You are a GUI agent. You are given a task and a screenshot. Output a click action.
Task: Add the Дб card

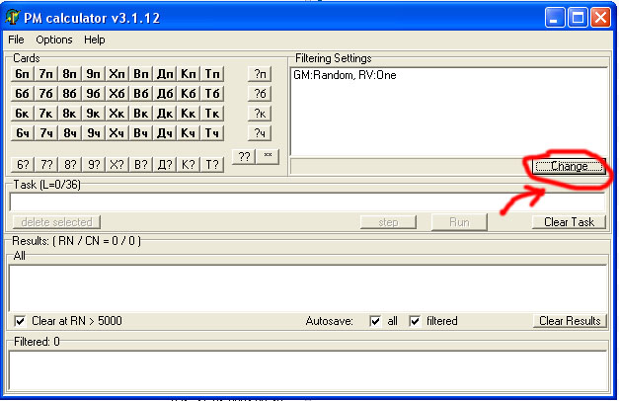[x=165, y=94]
